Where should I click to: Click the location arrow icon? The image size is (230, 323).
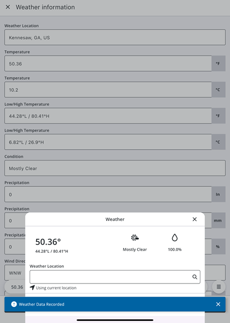click(32, 287)
